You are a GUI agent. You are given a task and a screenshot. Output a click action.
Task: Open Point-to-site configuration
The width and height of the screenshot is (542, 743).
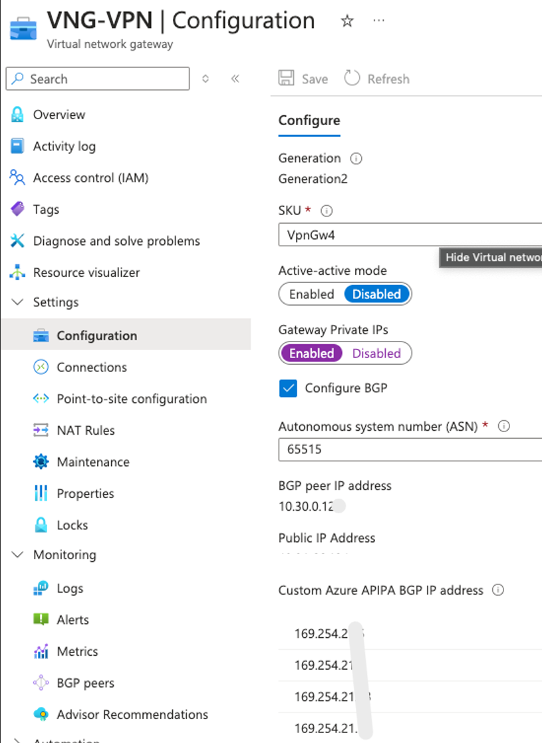click(x=132, y=399)
